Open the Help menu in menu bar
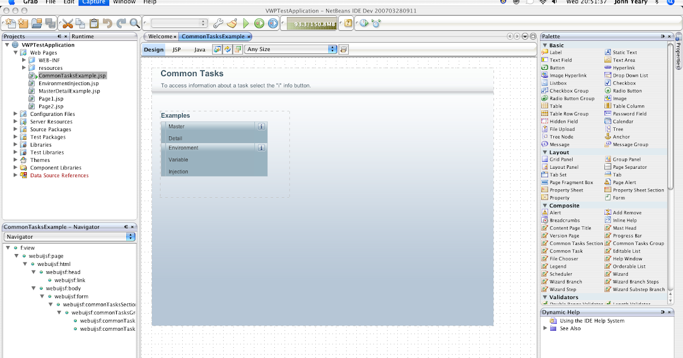Viewport: 683px width, 358px height. coord(150,2)
